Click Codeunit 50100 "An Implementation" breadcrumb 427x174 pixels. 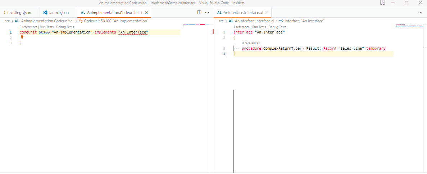click(x=116, y=21)
